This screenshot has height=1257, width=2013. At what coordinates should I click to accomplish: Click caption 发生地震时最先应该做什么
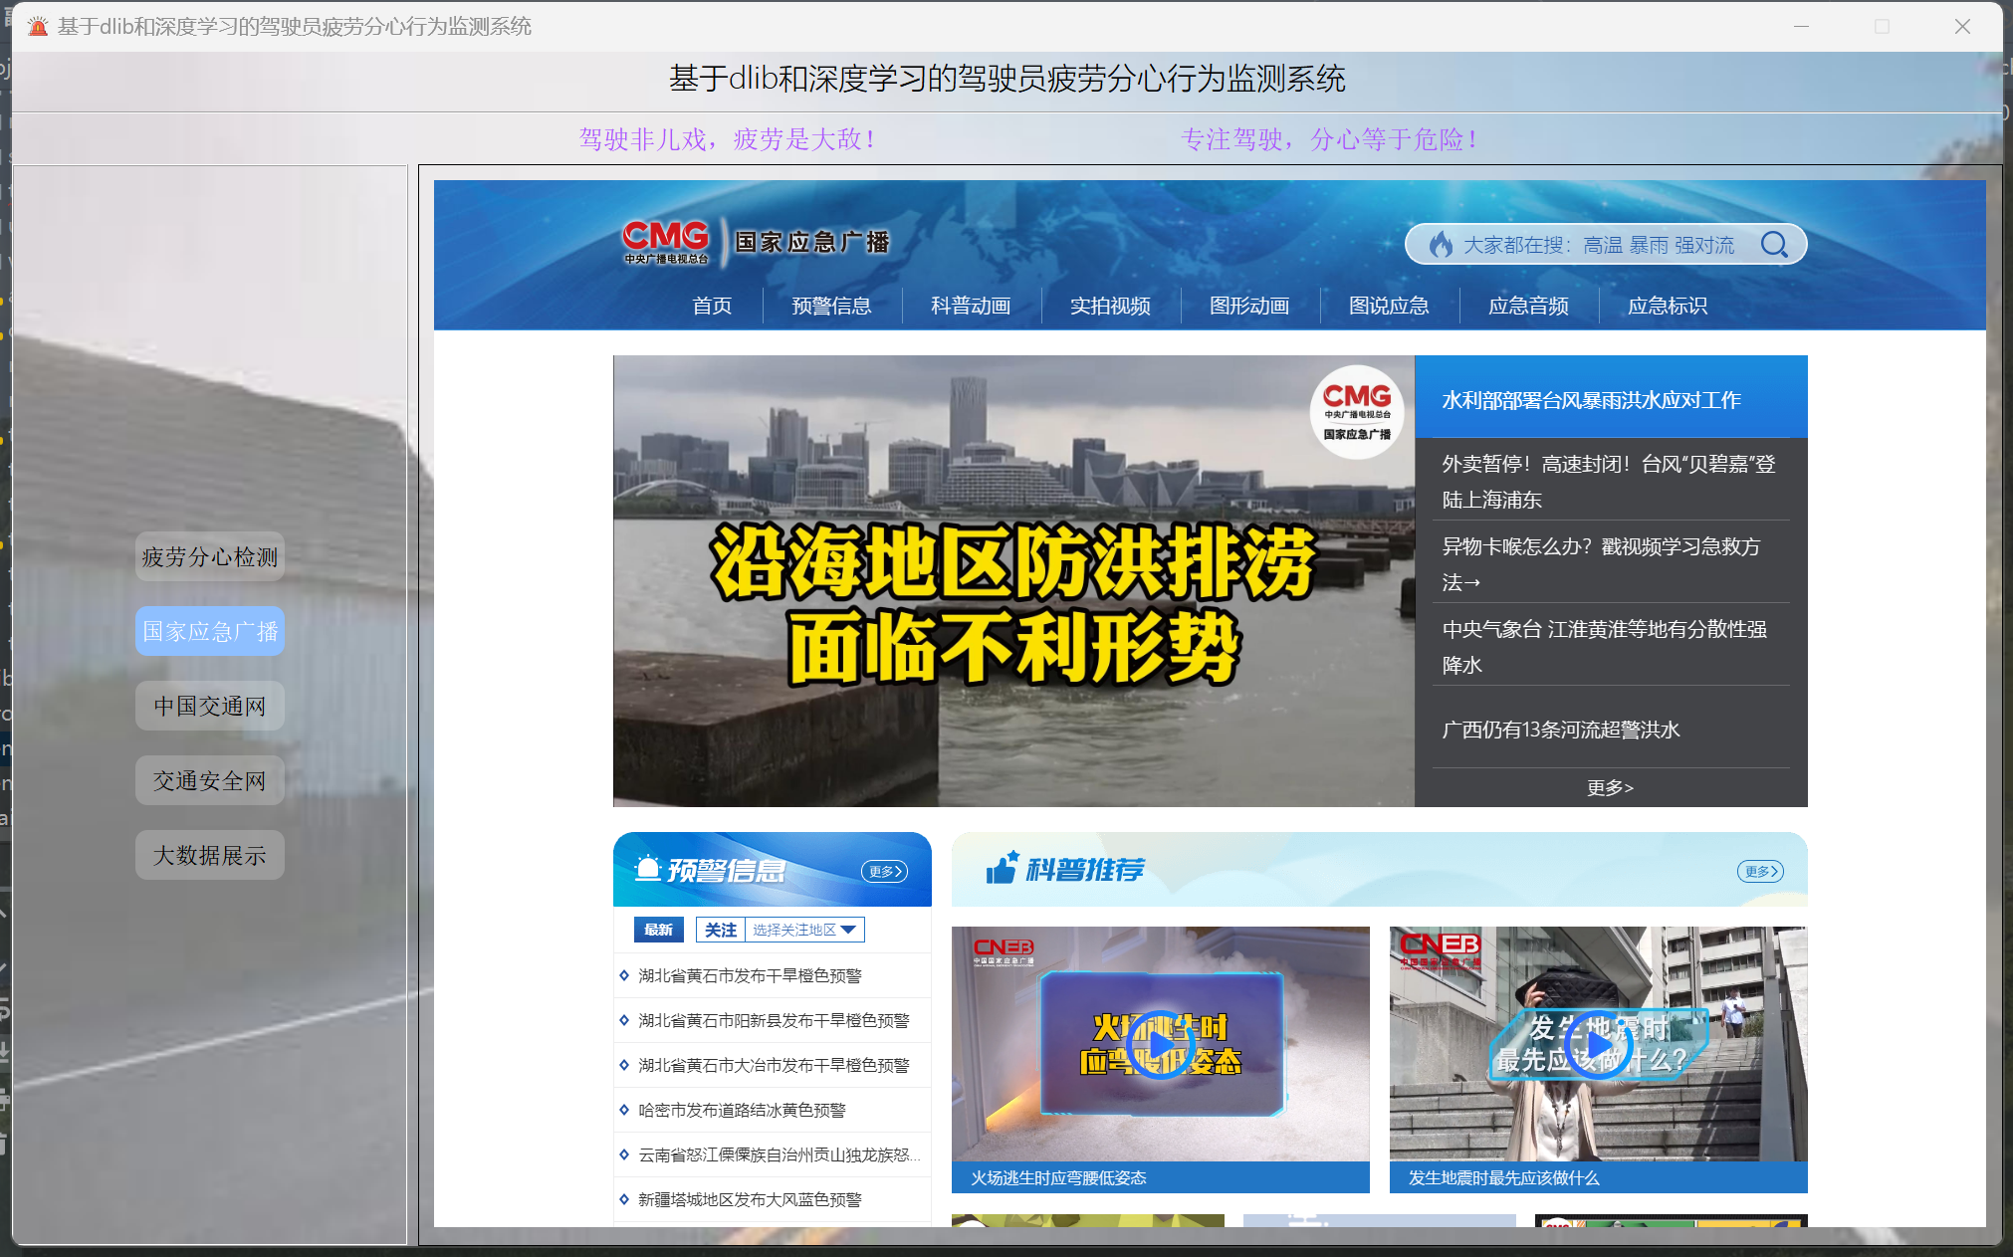[1503, 1177]
